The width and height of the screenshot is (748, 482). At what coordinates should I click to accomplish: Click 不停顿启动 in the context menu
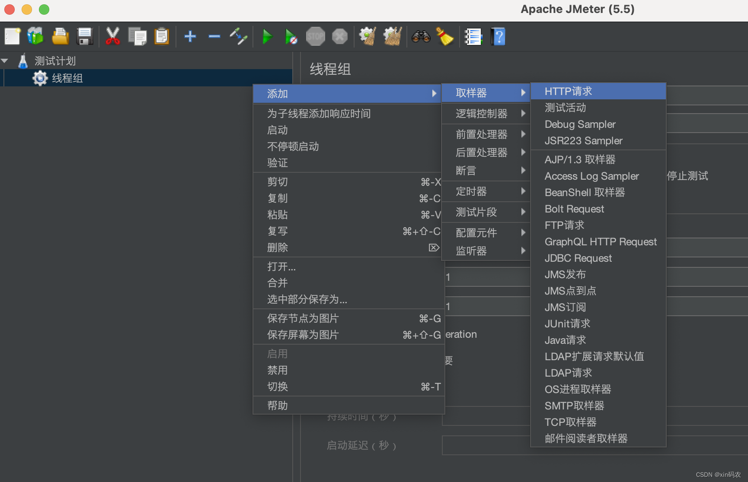pyautogui.click(x=292, y=146)
